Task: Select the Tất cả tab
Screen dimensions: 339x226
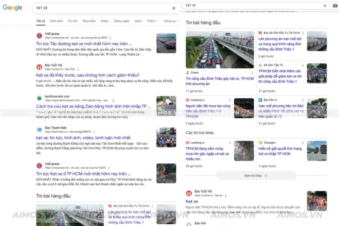Action: click(x=40, y=21)
